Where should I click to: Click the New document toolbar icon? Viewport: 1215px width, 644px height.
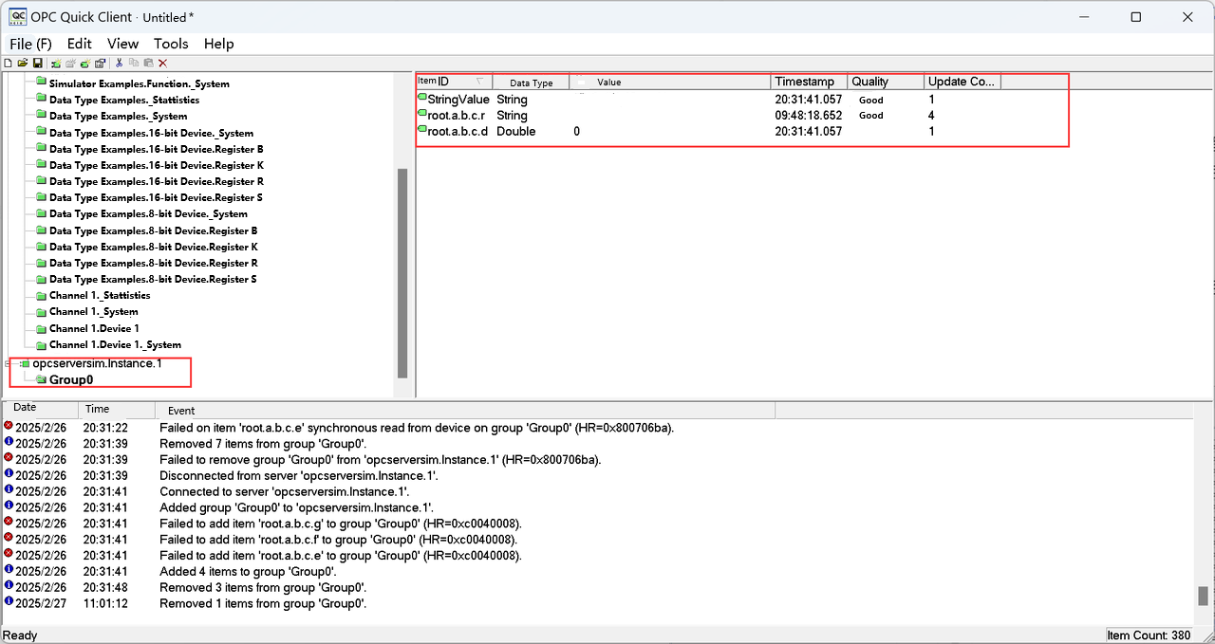tap(9, 63)
